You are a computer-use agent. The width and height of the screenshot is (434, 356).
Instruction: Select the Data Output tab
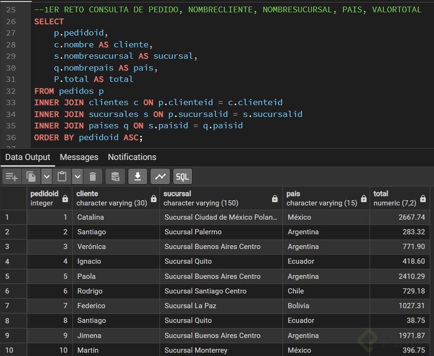(x=27, y=157)
